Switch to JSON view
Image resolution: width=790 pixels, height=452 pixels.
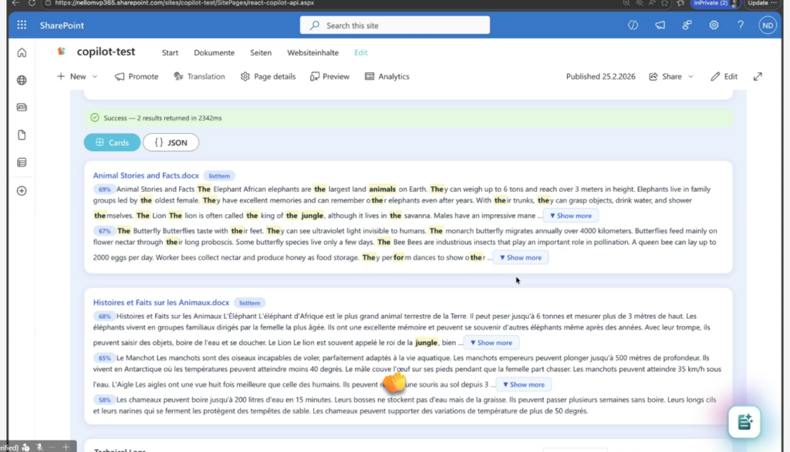(x=170, y=142)
